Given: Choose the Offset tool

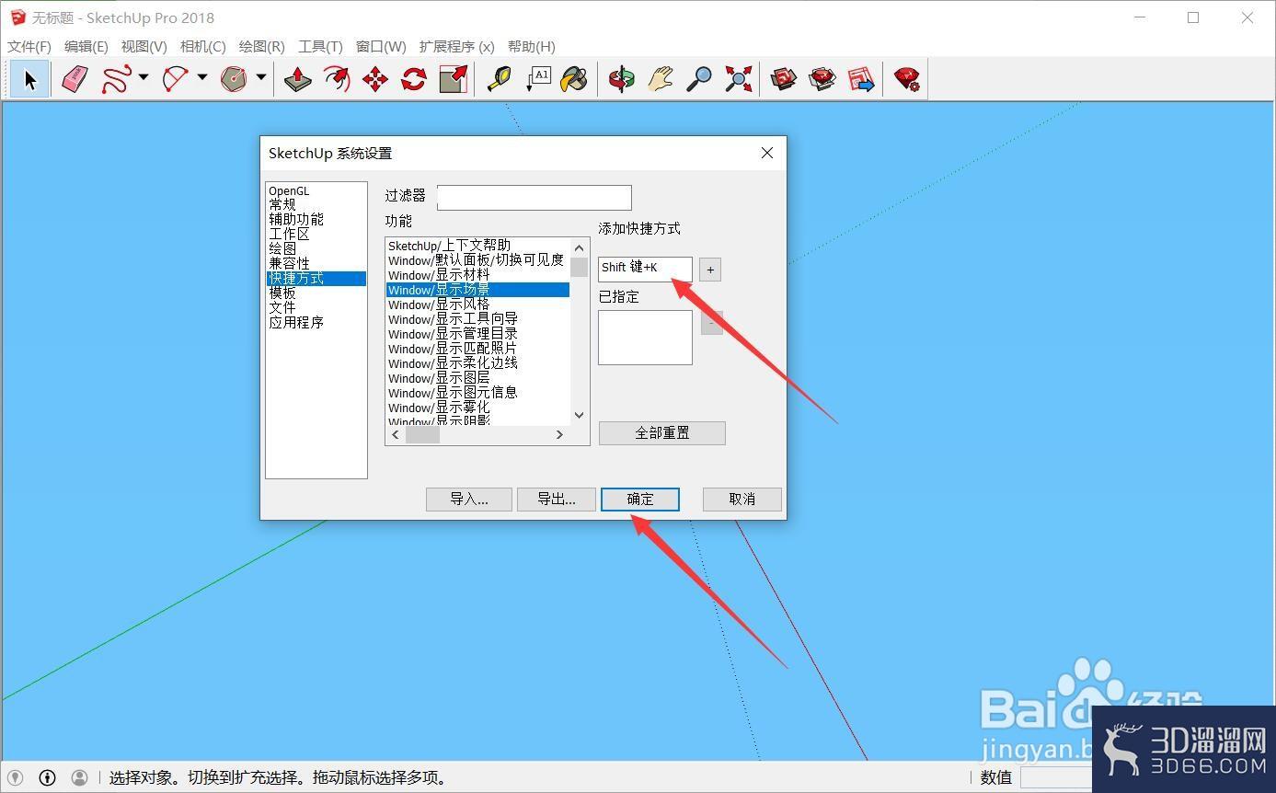Looking at the screenshot, I should pyautogui.click(x=337, y=79).
